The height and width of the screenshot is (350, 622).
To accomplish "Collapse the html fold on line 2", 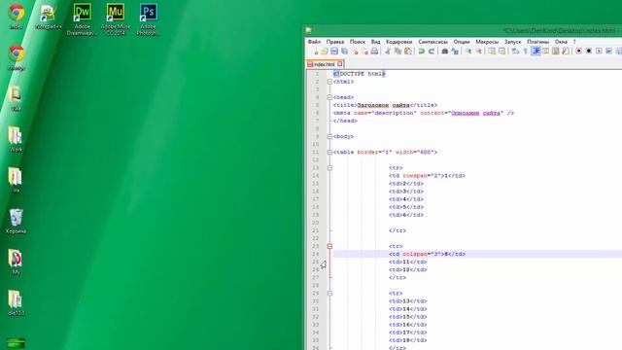I will (329, 82).
